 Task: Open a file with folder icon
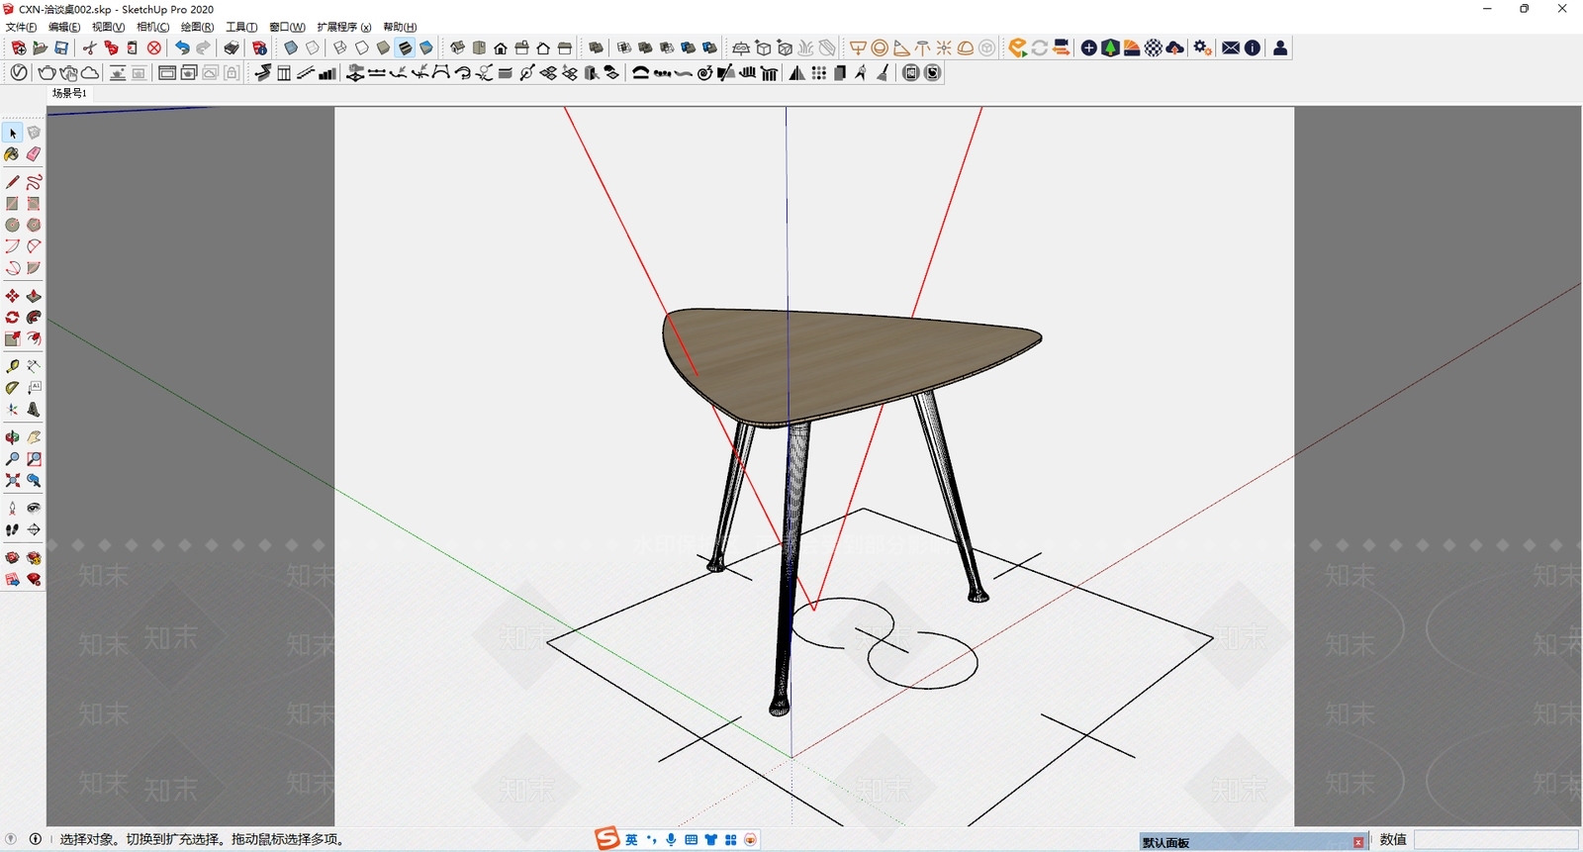point(40,47)
